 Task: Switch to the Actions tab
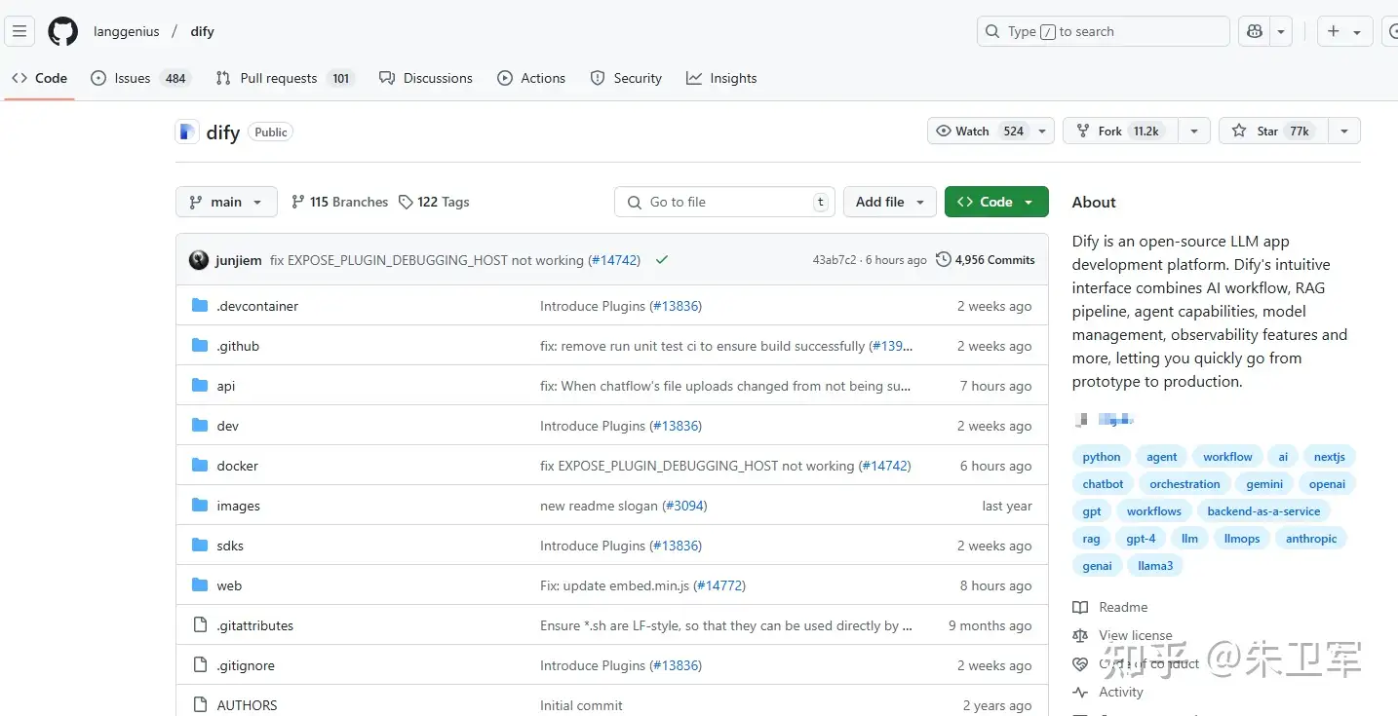tap(531, 78)
